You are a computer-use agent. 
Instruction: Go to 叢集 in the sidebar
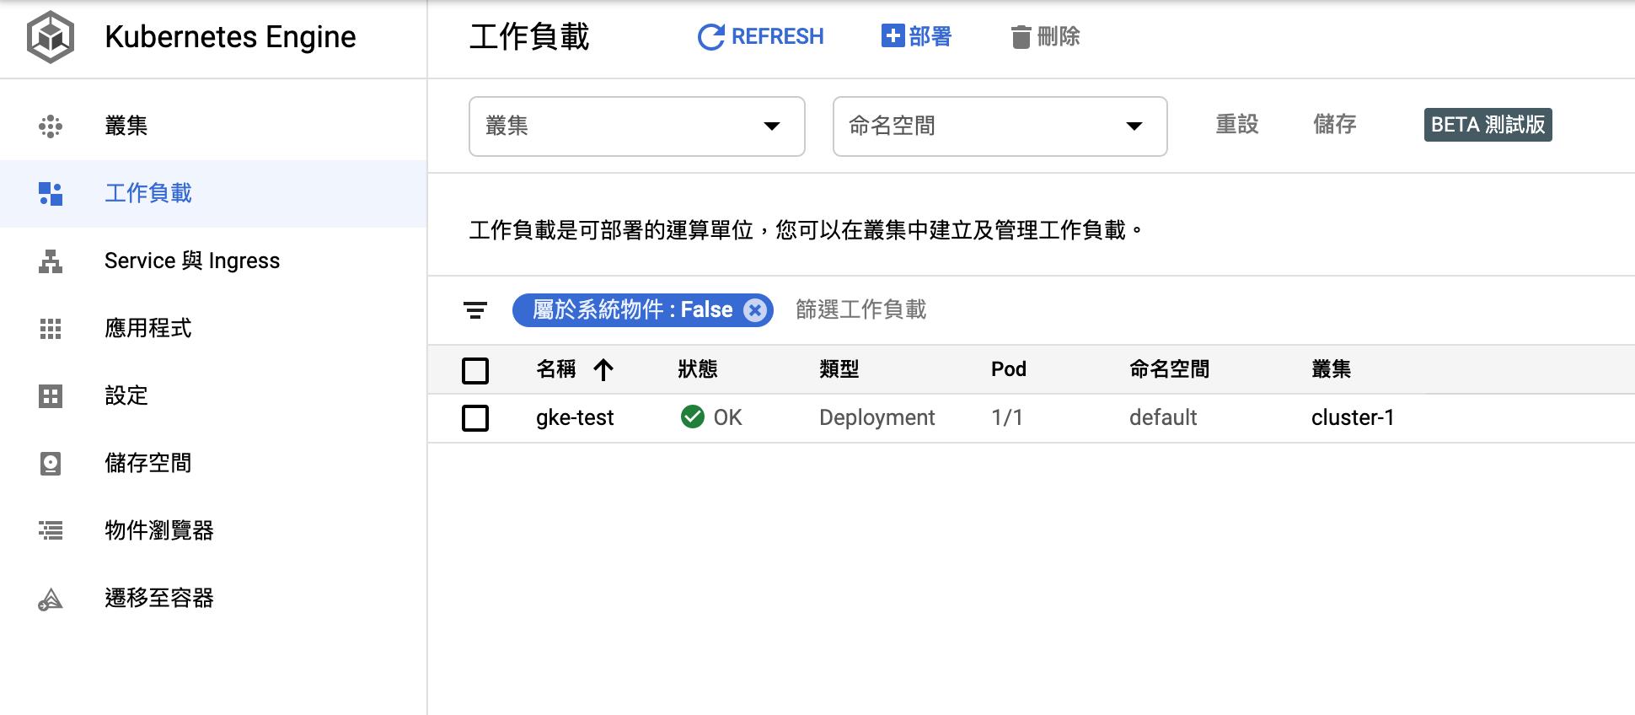click(x=213, y=126)
